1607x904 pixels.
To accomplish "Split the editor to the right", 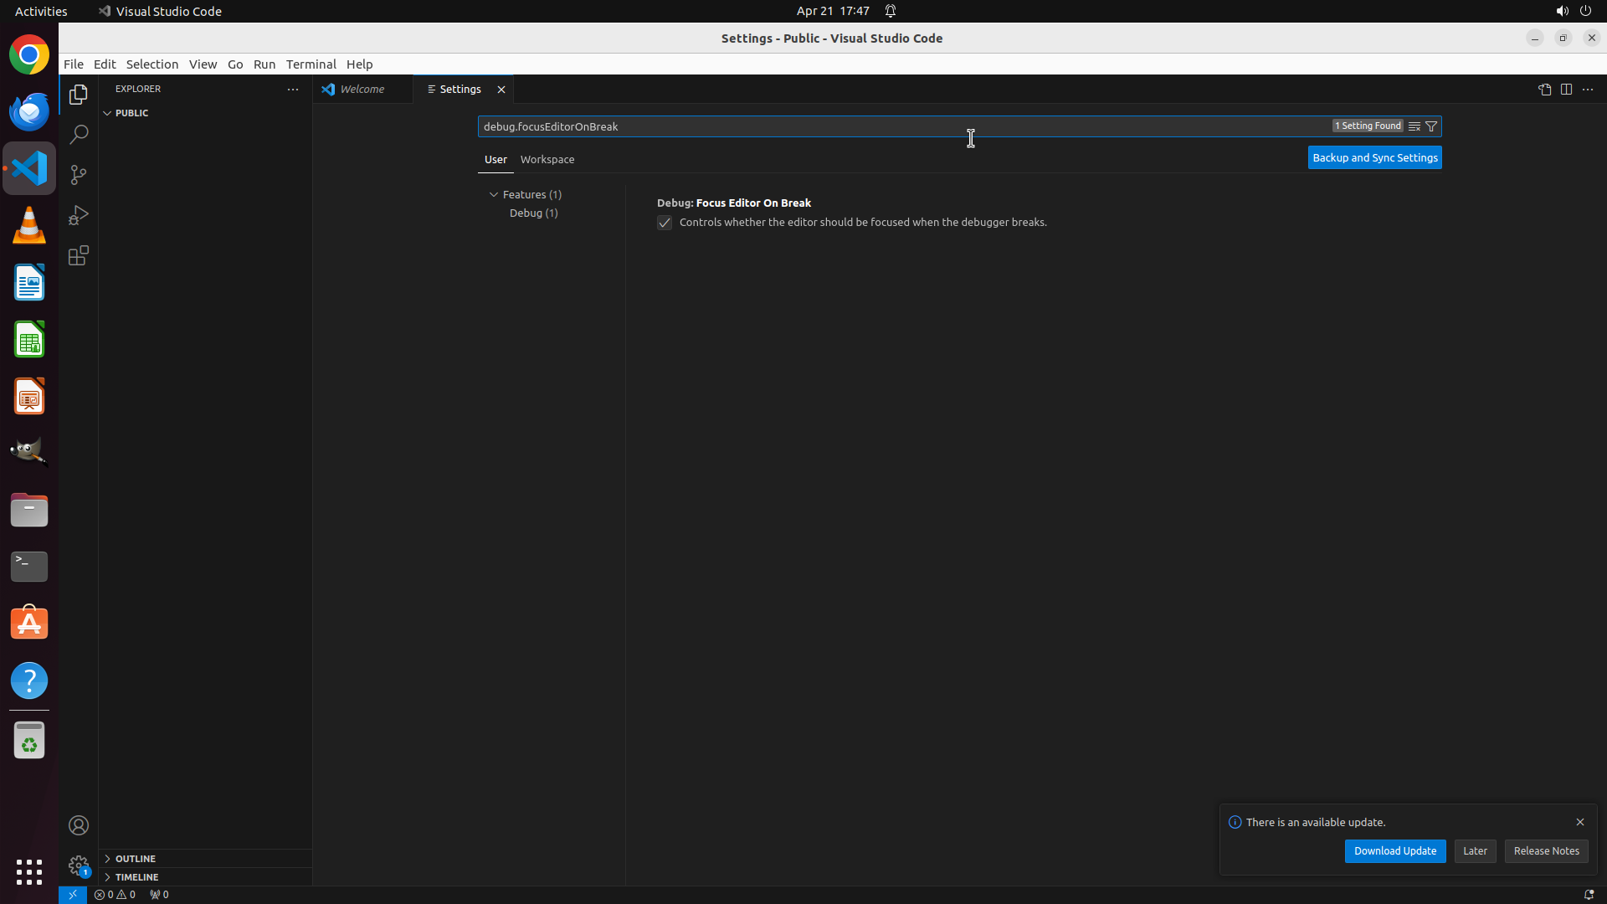I will 1566,90.
